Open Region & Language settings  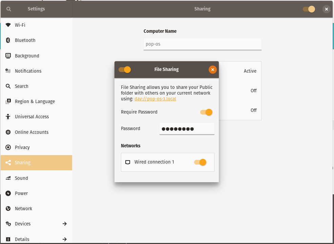tap(35, 101)
